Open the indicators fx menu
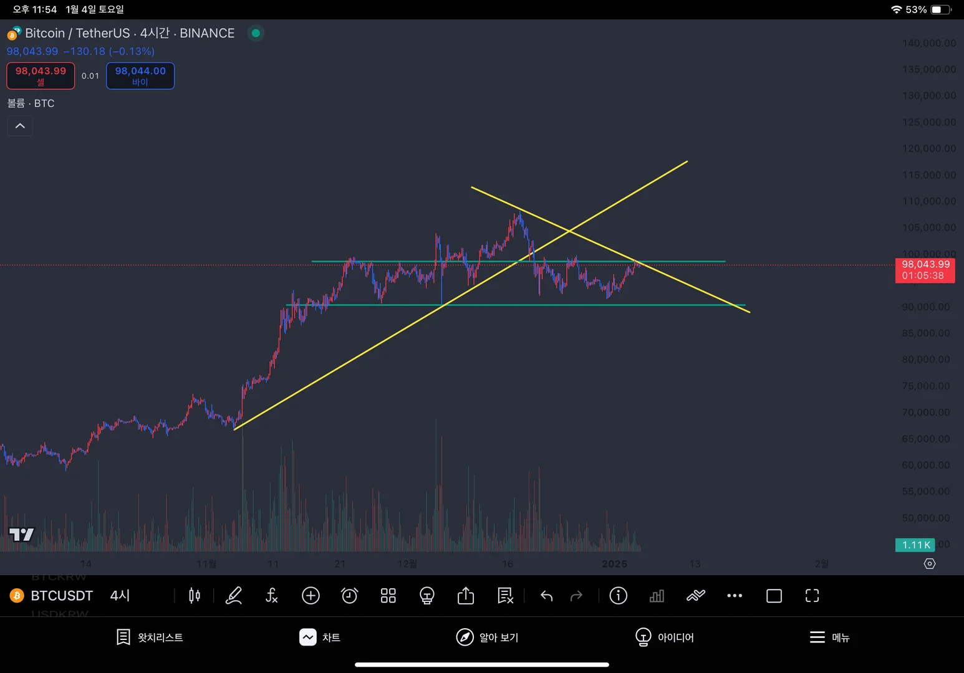This screenshot has height=673, width=964. click(272, 596)
